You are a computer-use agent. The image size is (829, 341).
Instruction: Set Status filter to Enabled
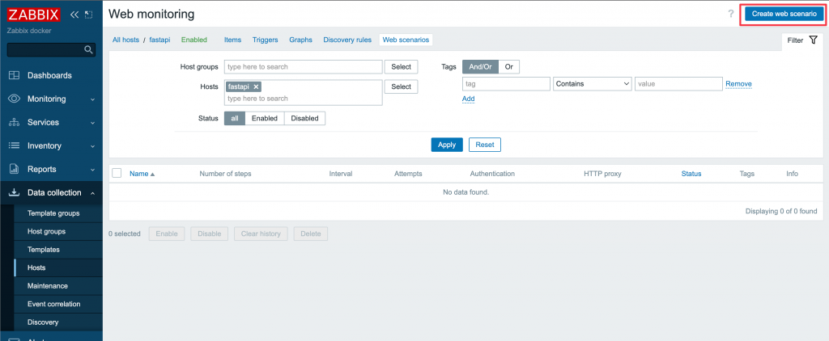click(x=265, y=118)
